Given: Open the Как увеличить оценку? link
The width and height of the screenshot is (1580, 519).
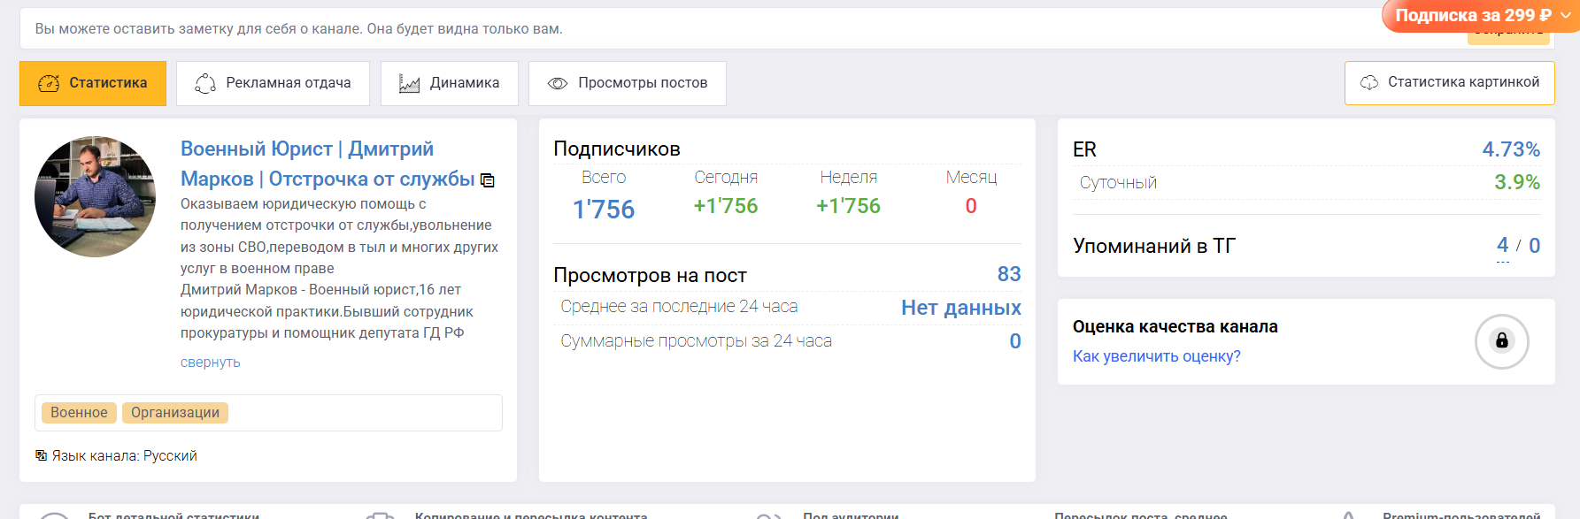Looking at the screenshot, I should (x=1156, y=356).
